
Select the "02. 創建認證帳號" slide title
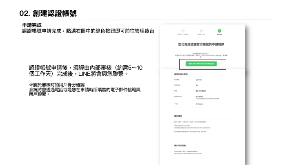click(48, 13)
